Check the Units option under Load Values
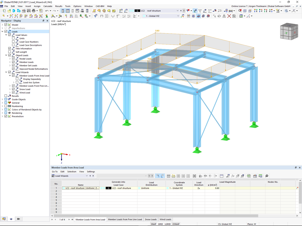This screenshot has height=226, width=302. pyautogui.click(x=14, y=38)
